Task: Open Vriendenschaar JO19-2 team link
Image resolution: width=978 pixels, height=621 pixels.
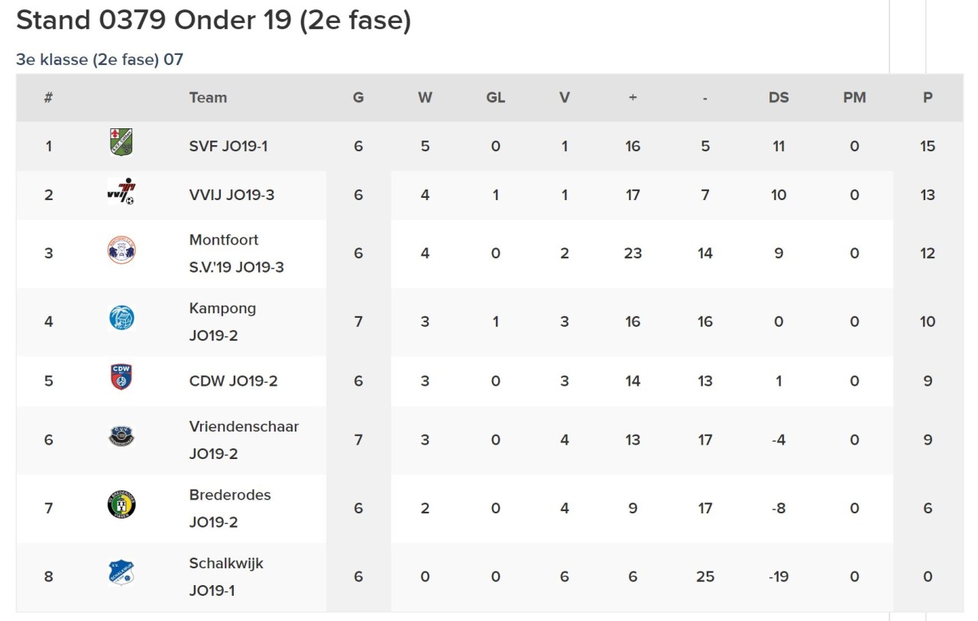Action: [244, 440]
